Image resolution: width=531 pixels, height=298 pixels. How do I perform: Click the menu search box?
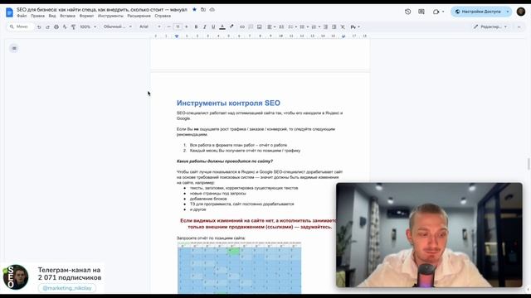(x=20, y=26)
